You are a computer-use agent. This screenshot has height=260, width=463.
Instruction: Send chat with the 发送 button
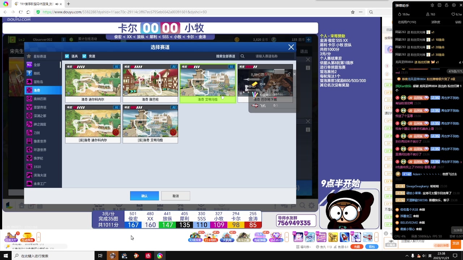(x=456, y=243)
